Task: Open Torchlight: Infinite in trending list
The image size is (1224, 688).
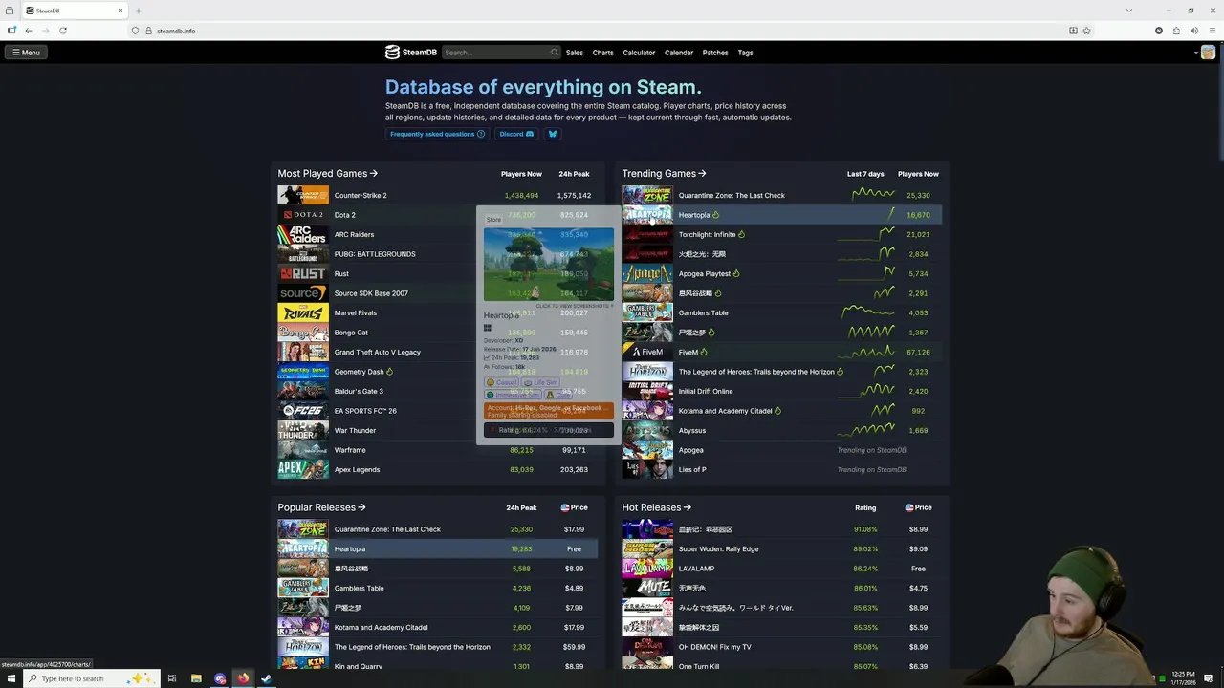Action: (x=707, y=234)
